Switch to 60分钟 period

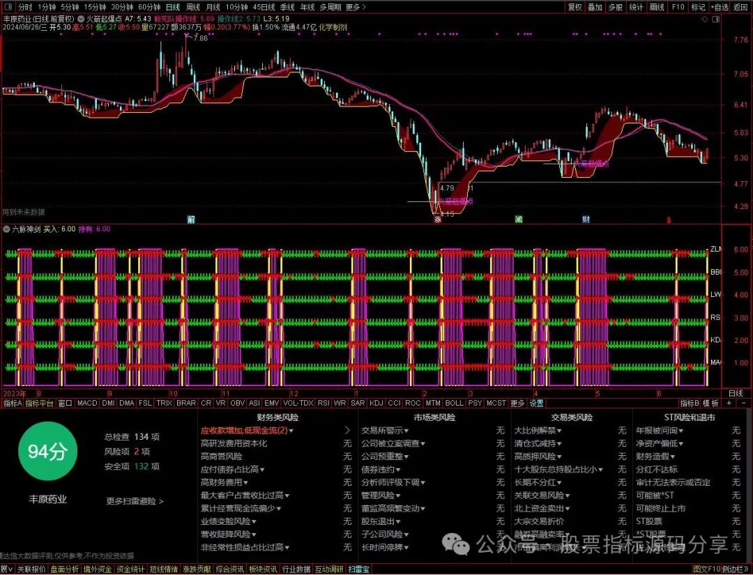[x=149, y=7]
